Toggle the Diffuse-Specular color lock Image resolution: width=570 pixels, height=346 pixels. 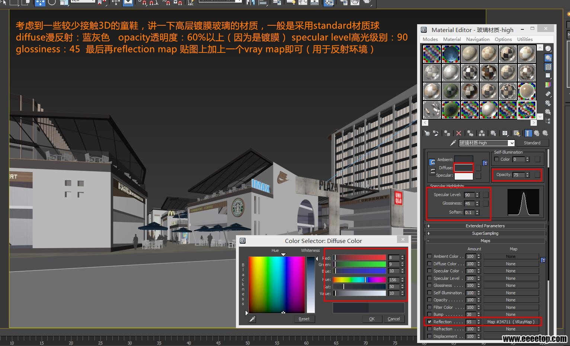pyautogui.click(x=432, y=171)
